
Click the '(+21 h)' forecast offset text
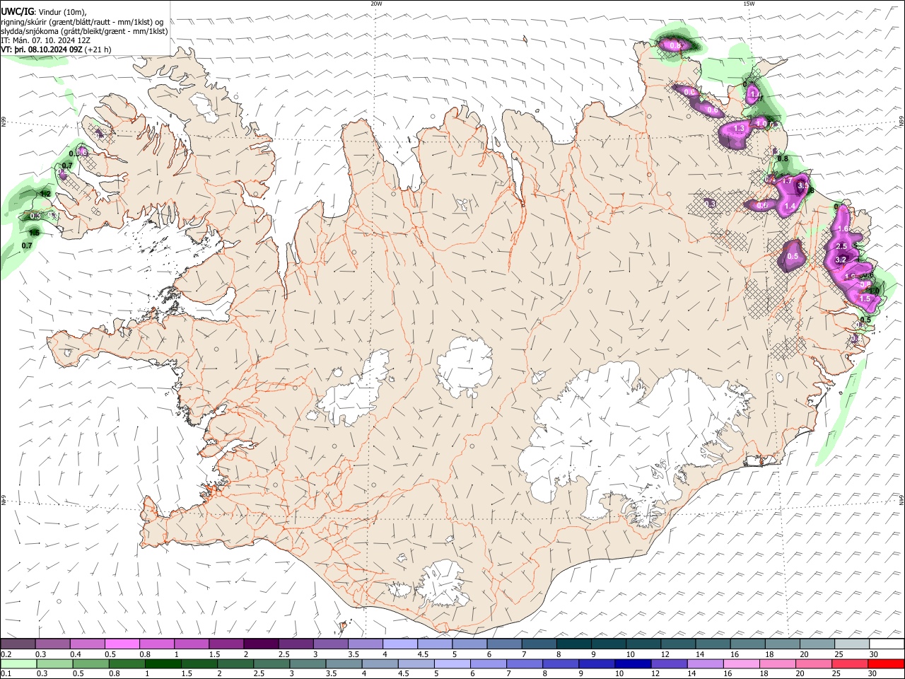tap(98, 50)
